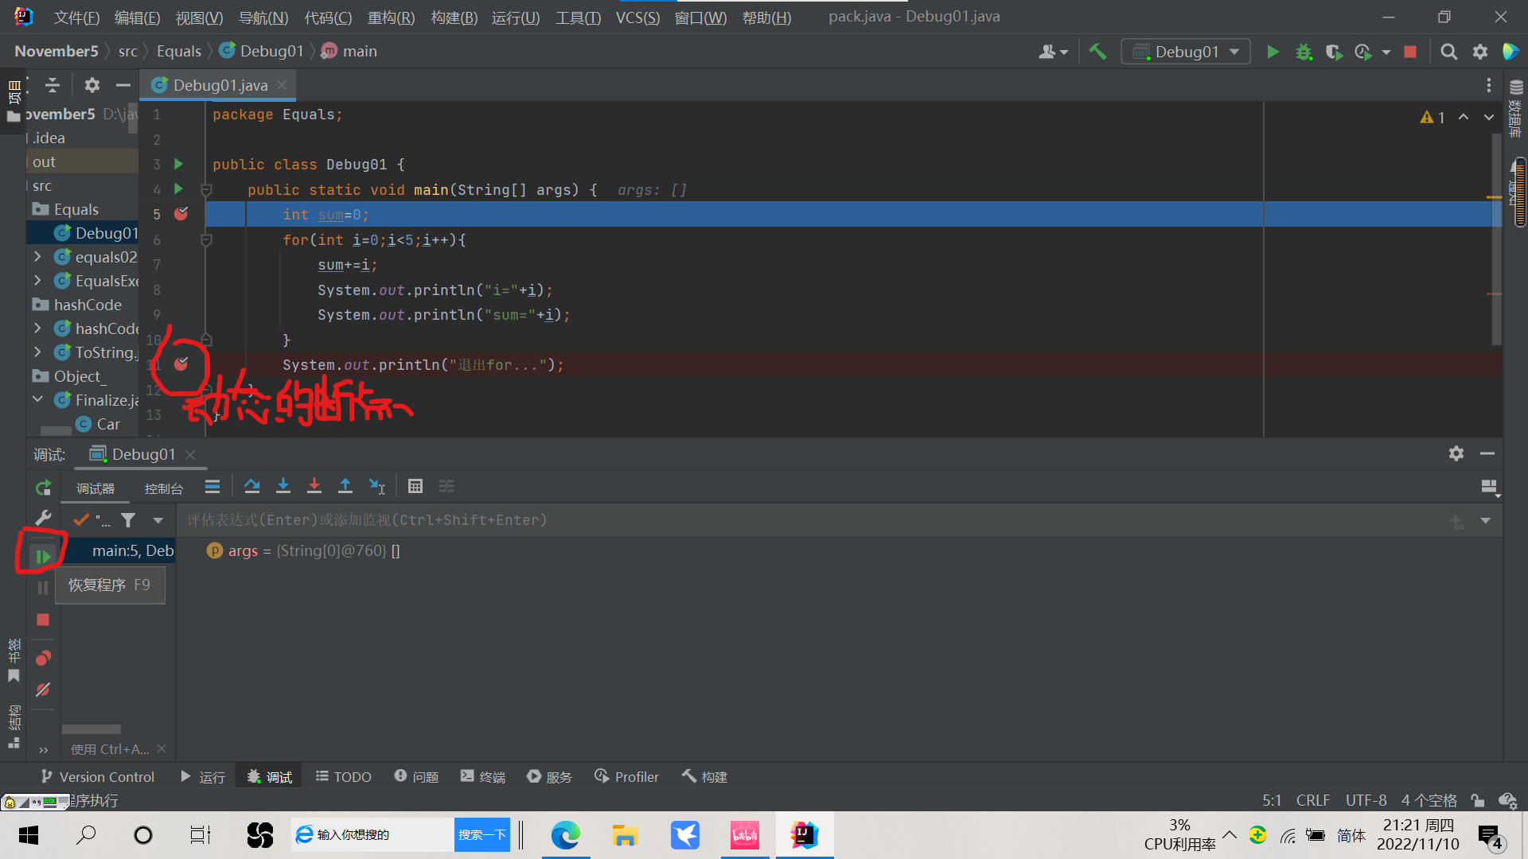Image resolution: width=1528 pixels, height=859 pixels.
Task: Expand the equals02 tree node
Action: click(x=37, y=257)
